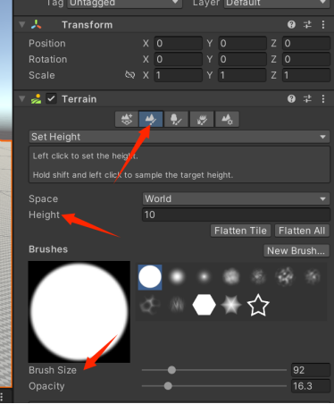Click the Rotation Z field
The height and width of the screenshot is (404, 334).
tap(306, 59)
